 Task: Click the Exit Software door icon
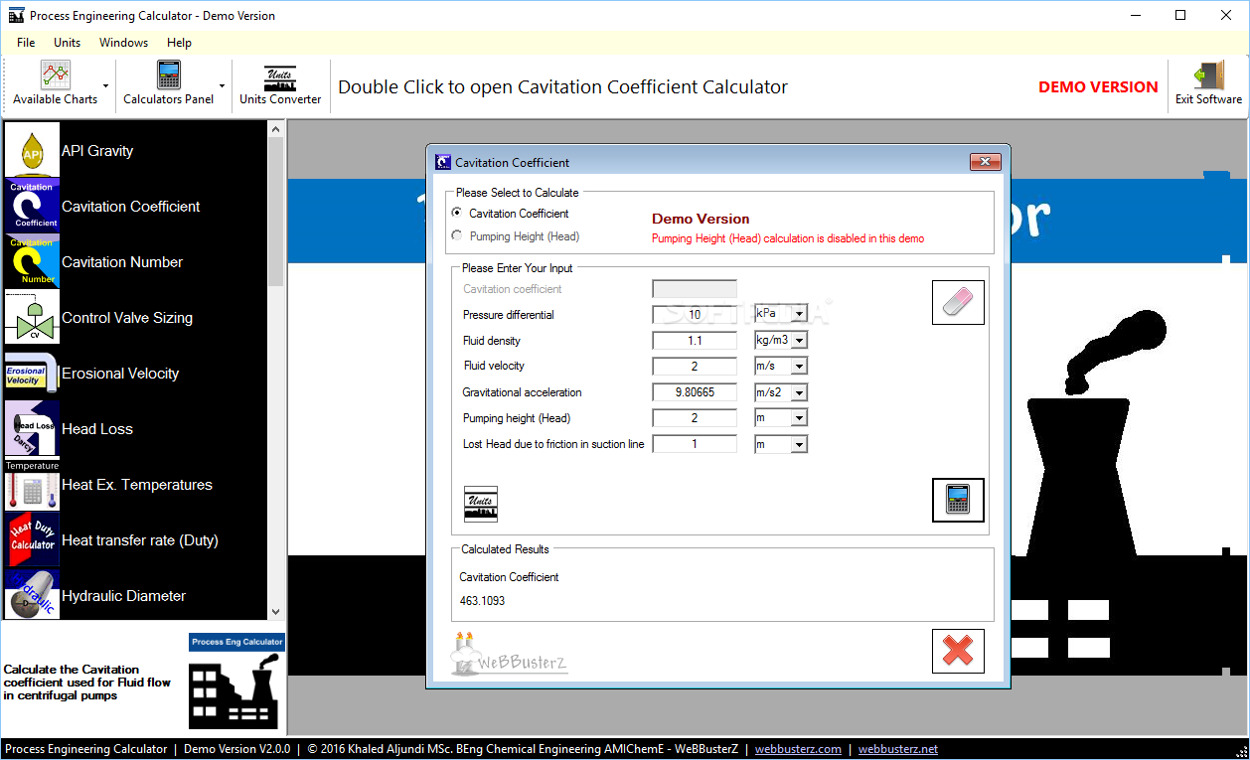click(1208, 76)
